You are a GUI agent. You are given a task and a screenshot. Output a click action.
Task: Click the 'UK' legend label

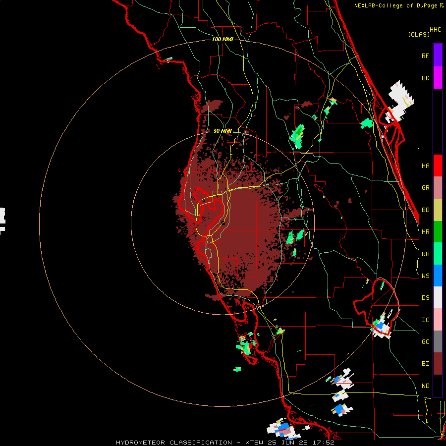[x=425, y=78]
